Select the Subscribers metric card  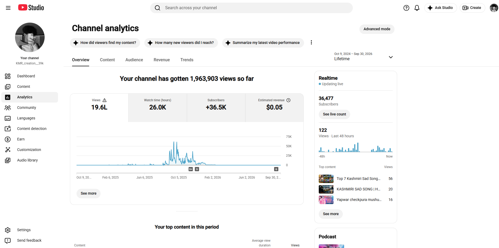tap(216, 108)
